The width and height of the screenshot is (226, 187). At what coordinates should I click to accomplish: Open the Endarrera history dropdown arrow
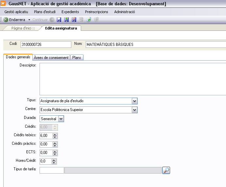(x=29, y=20)
